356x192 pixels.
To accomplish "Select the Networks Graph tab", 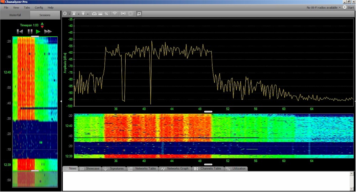I will pos(175,169).
